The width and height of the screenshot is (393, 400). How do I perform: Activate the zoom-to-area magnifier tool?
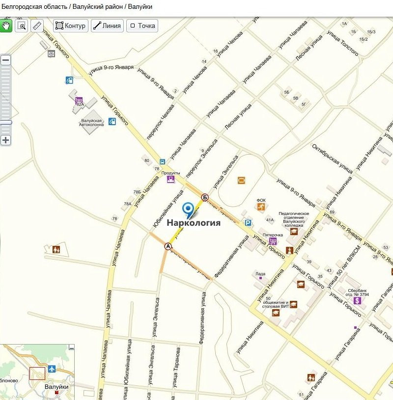(x=21, y=26)
